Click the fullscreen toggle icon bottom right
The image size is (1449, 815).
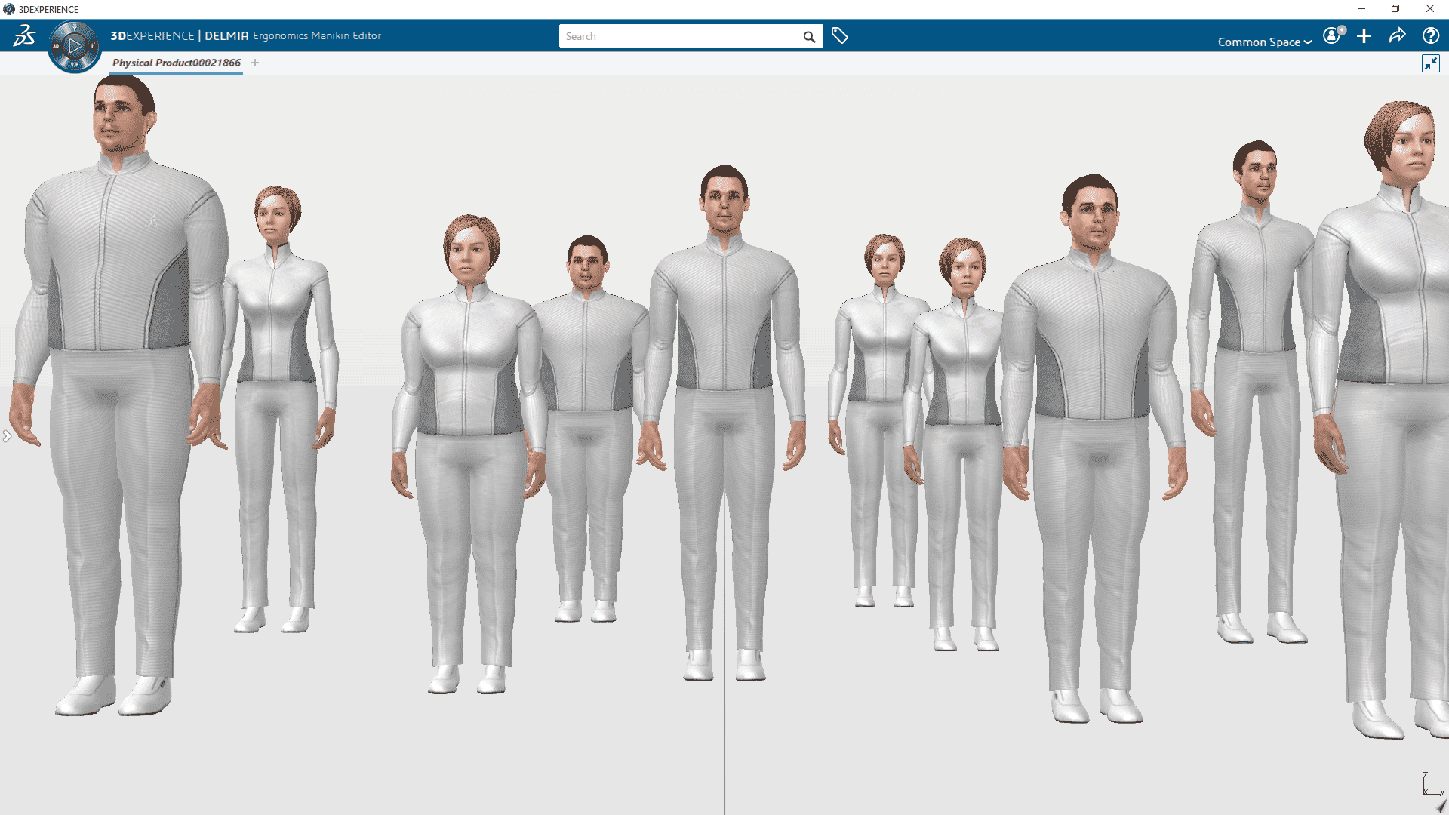[x=1431, y=63]
